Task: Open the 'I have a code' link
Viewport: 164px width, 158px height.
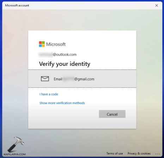Action: point(49,94)
